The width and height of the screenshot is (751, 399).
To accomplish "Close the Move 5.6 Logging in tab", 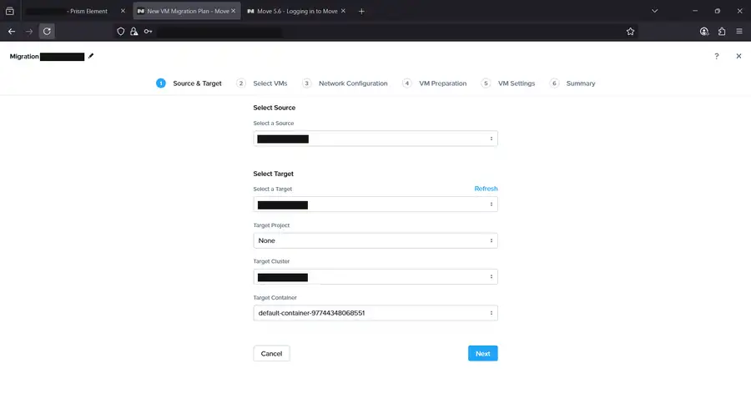I will (343, 11).
